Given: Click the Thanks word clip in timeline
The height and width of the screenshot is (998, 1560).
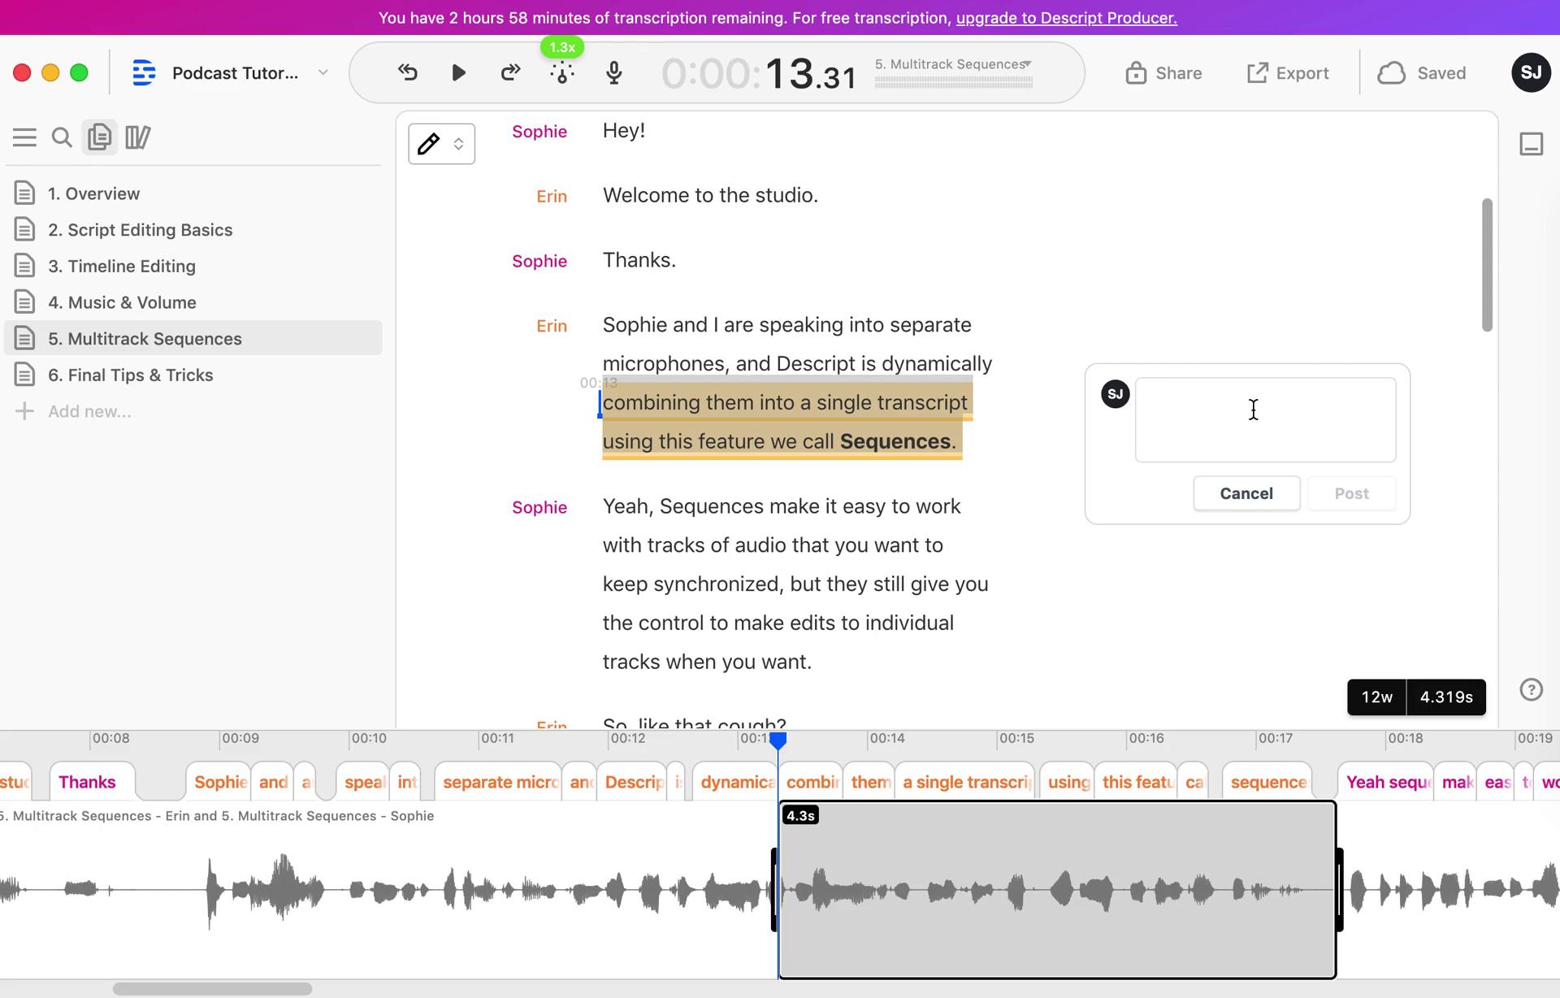Looking at the screenshot, I should 87,782.
